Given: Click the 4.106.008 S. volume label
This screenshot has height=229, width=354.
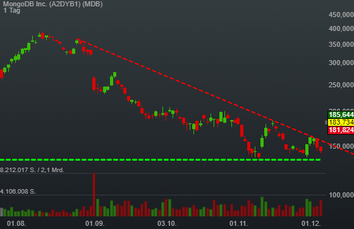Looking at the screenshot, I should coord(18,192).
